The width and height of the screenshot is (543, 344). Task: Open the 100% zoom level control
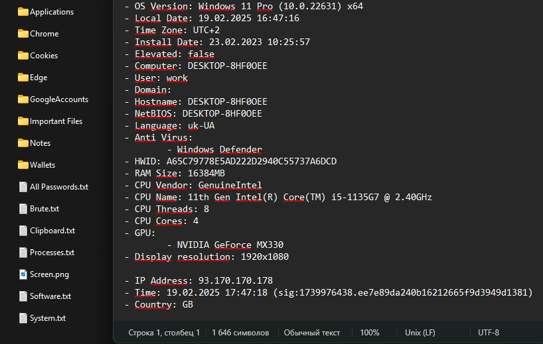click(370, 333)
